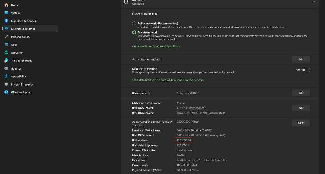Click the Accounts person icon

coord(6,52)
